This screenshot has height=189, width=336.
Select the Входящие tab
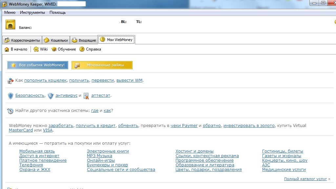point(84,40)
